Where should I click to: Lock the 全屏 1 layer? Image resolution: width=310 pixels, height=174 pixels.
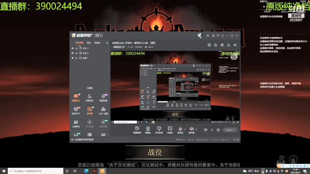pyautogui.click(x=77, y=58)
